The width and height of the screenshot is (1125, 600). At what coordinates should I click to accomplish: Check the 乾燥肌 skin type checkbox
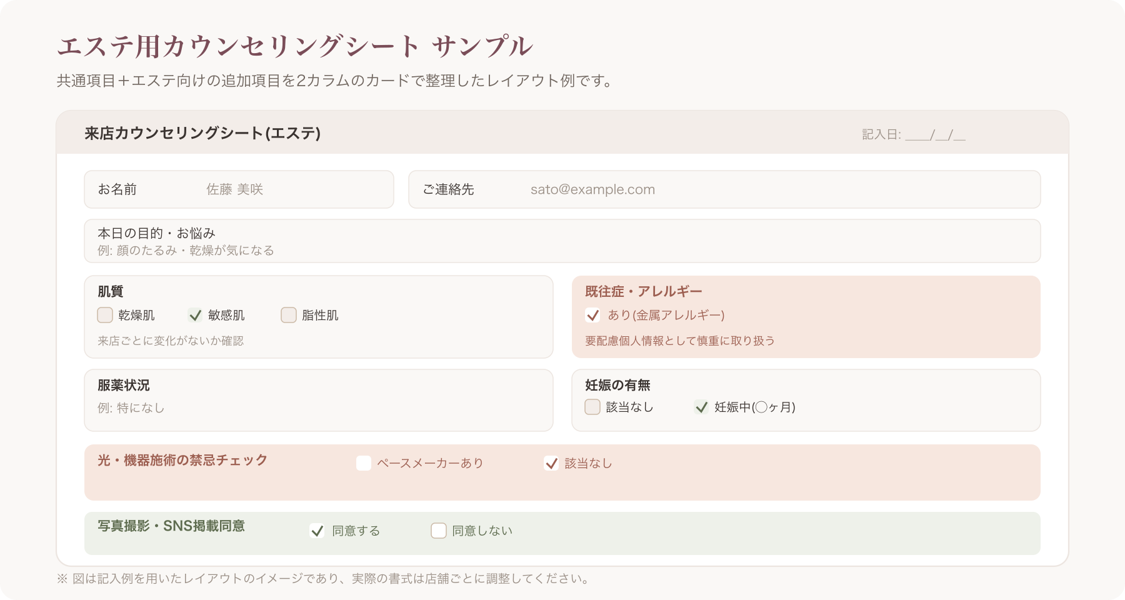click(x=105, y=315)
